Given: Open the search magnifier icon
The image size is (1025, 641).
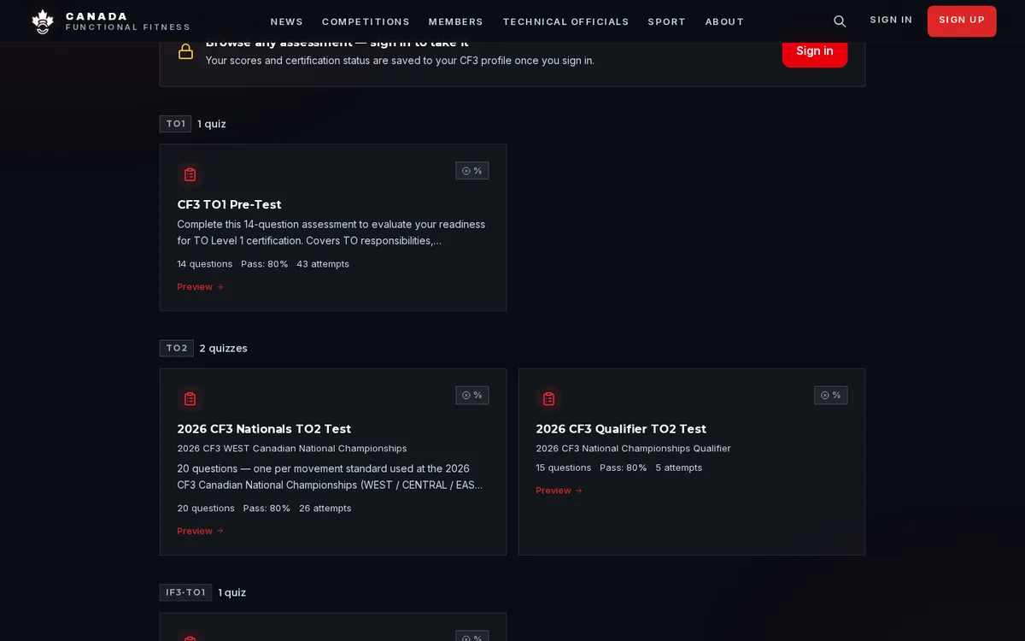Looking at the screenshot, I should [x=840, y=21].
